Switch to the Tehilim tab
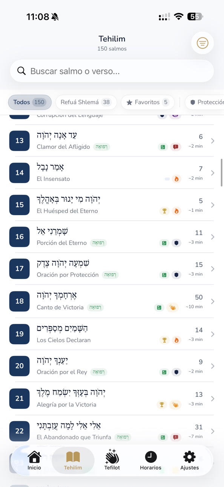Viewport: 224px width, 487px height. click(x=73, y=461)
